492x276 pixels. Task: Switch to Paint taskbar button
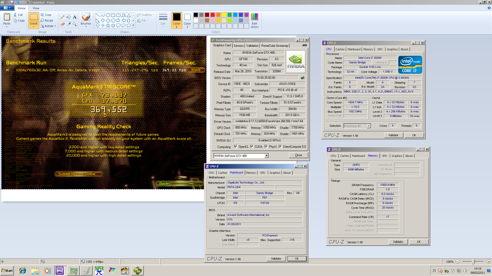pos(86,270)
